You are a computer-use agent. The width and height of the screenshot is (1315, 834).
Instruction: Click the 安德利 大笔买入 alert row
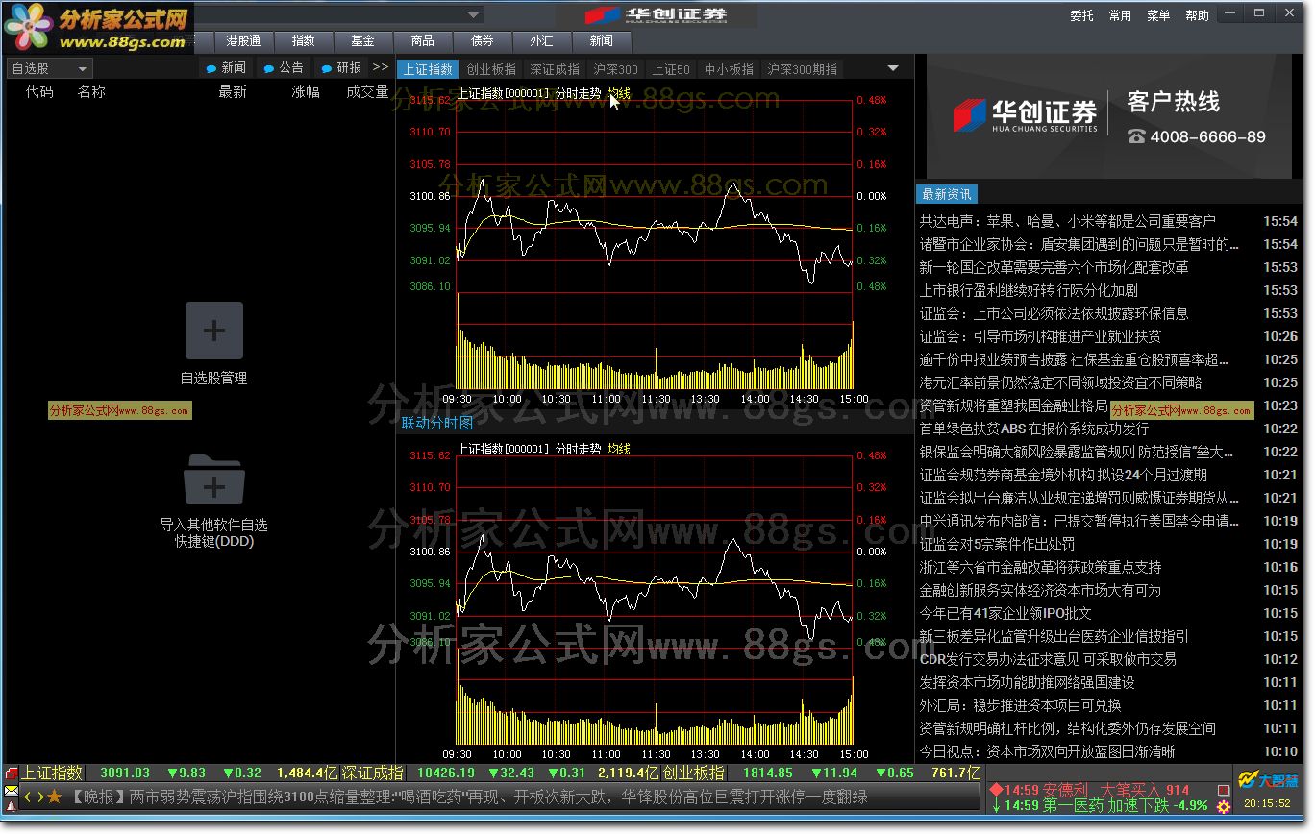(x=1089, y=790)
